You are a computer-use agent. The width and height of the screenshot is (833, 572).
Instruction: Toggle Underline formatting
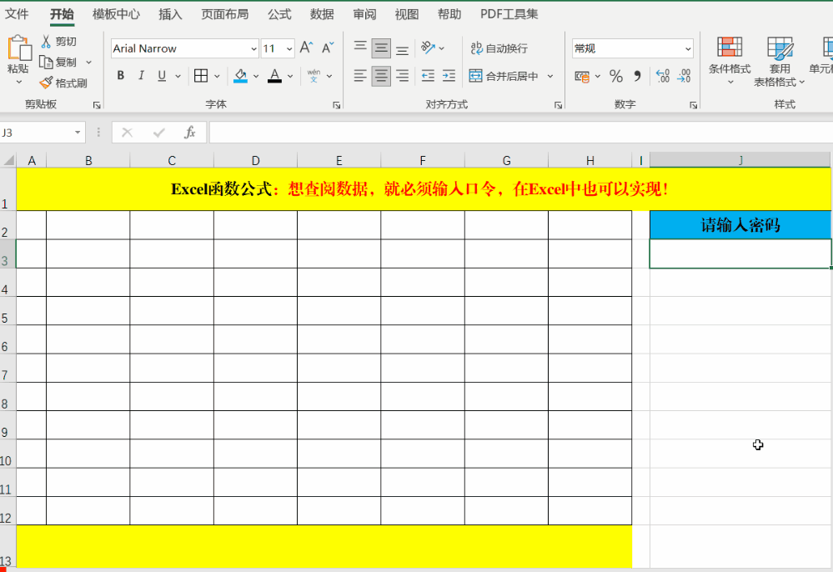162,76
